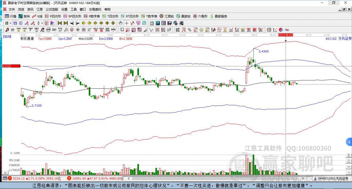This screenshot has height=189, width=352.
Task: Select the hand pan tool
Action: coord(121,23)
